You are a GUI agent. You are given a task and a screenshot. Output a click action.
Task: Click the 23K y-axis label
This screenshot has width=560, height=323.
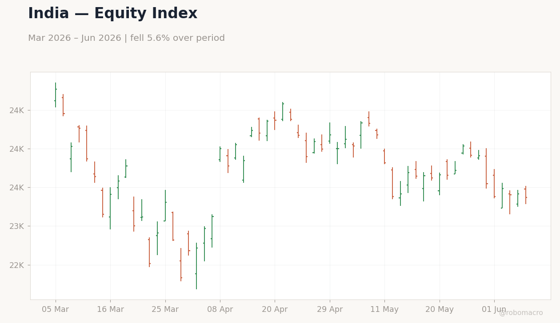[16, 226]
